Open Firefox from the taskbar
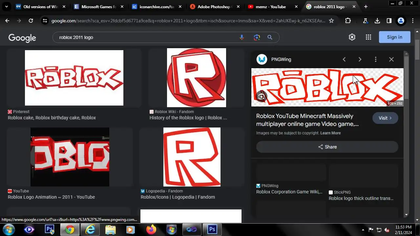Screen dimensions: 420x236 151,229
